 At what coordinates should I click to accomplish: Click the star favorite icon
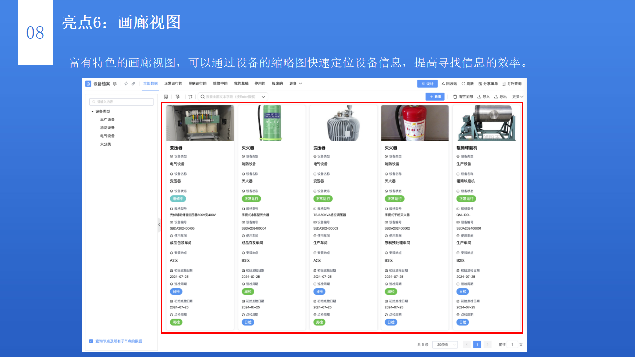[x=126, y=83]
